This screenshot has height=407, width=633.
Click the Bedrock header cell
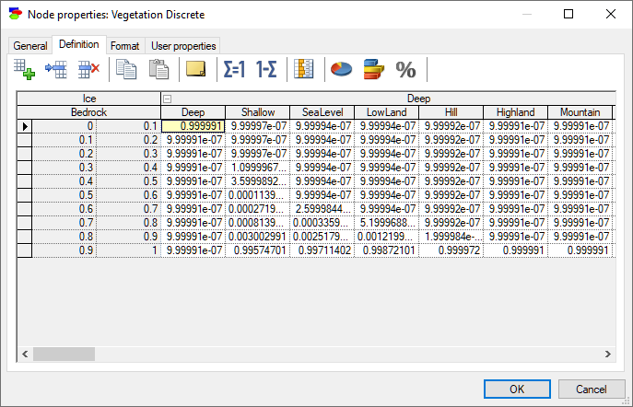[89, 112]
